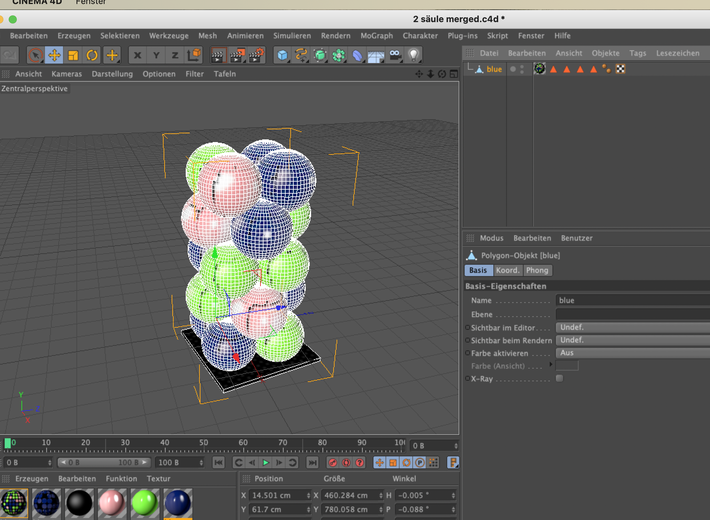Viewport: 710px width, 520px height.
Task: Toggle the X axis lock
Action: pyautogui.click(x=137, y=55)
